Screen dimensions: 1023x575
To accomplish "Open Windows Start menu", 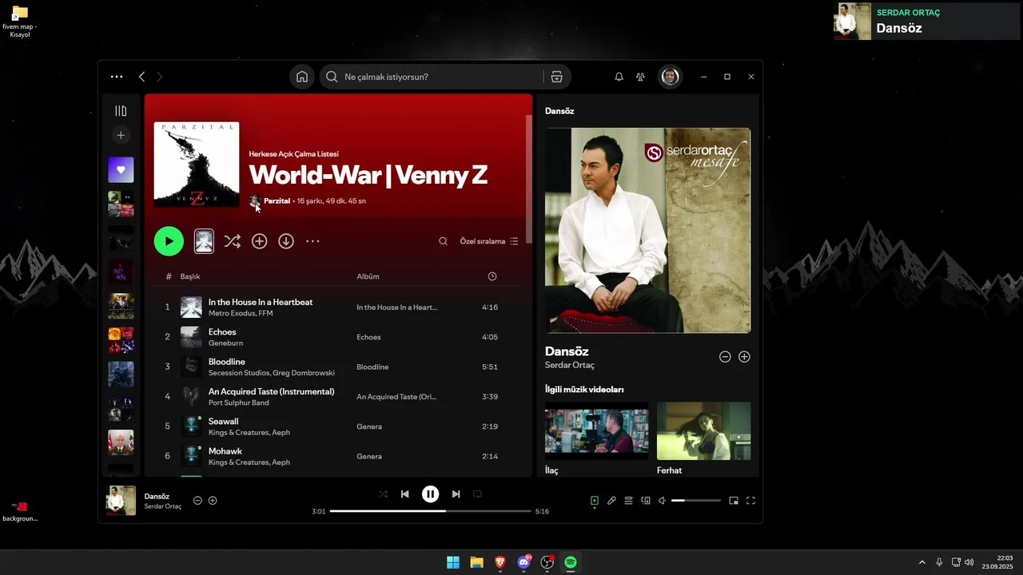I will 453,562.
